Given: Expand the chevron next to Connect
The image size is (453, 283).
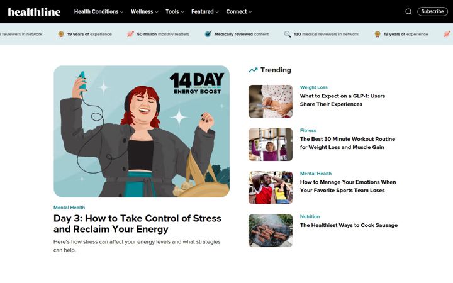Looking at the screenshot, I should (x=250, y=12).
